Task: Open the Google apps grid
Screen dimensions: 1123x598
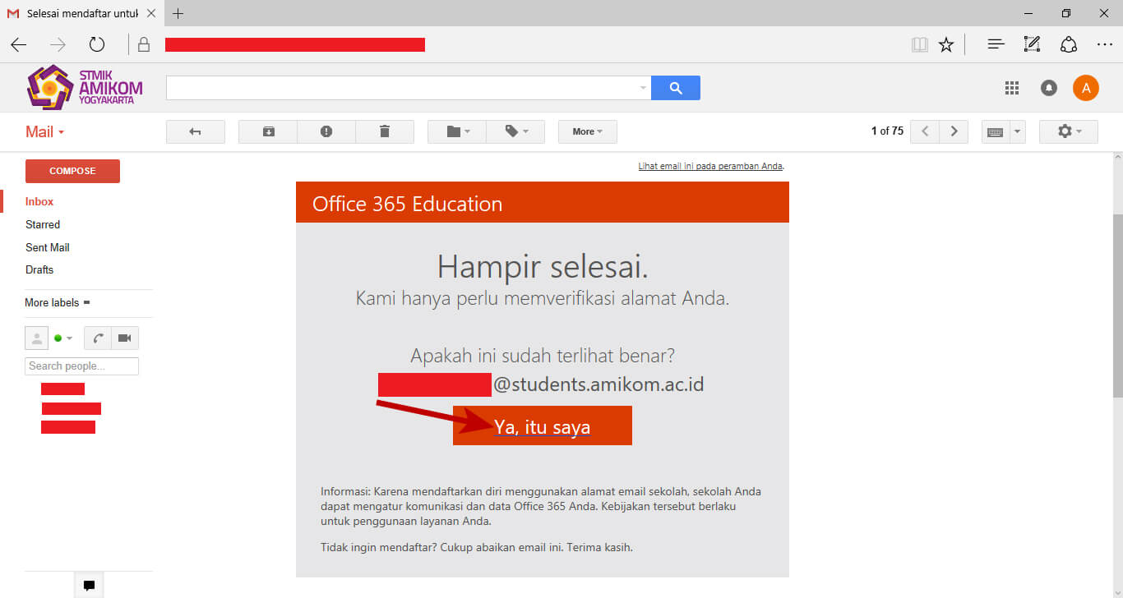Action: click(x=1012, y=88)
